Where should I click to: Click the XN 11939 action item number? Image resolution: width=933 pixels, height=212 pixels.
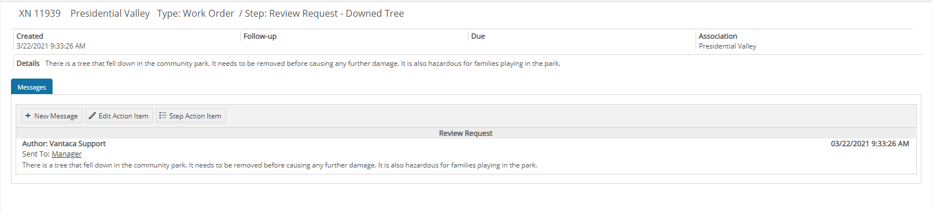click(40, 13)
